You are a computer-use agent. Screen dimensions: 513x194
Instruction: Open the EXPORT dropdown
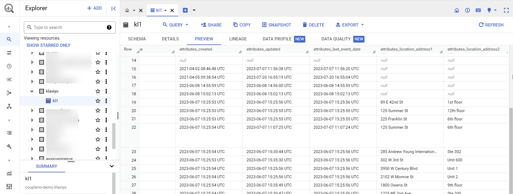point(350,25)
